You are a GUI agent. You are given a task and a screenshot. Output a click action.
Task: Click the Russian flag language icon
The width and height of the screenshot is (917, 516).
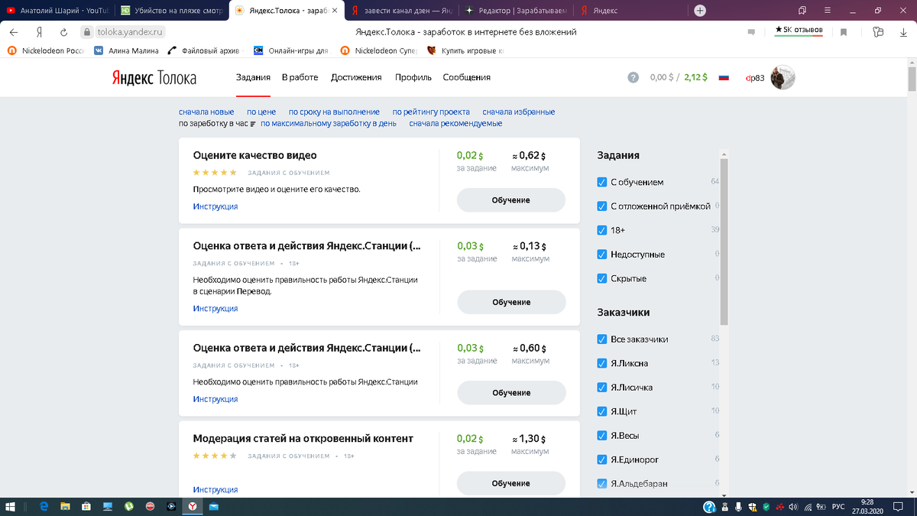coord(724,77)
